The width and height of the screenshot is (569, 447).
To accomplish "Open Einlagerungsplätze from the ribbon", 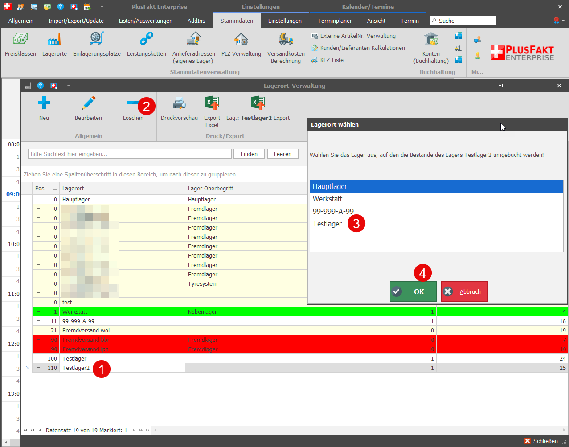I will pos(97,45).
